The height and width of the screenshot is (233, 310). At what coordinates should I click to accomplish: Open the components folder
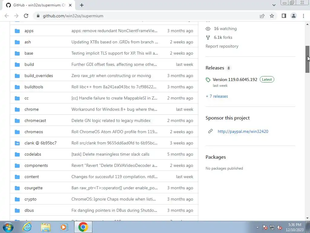click(36, 165)
